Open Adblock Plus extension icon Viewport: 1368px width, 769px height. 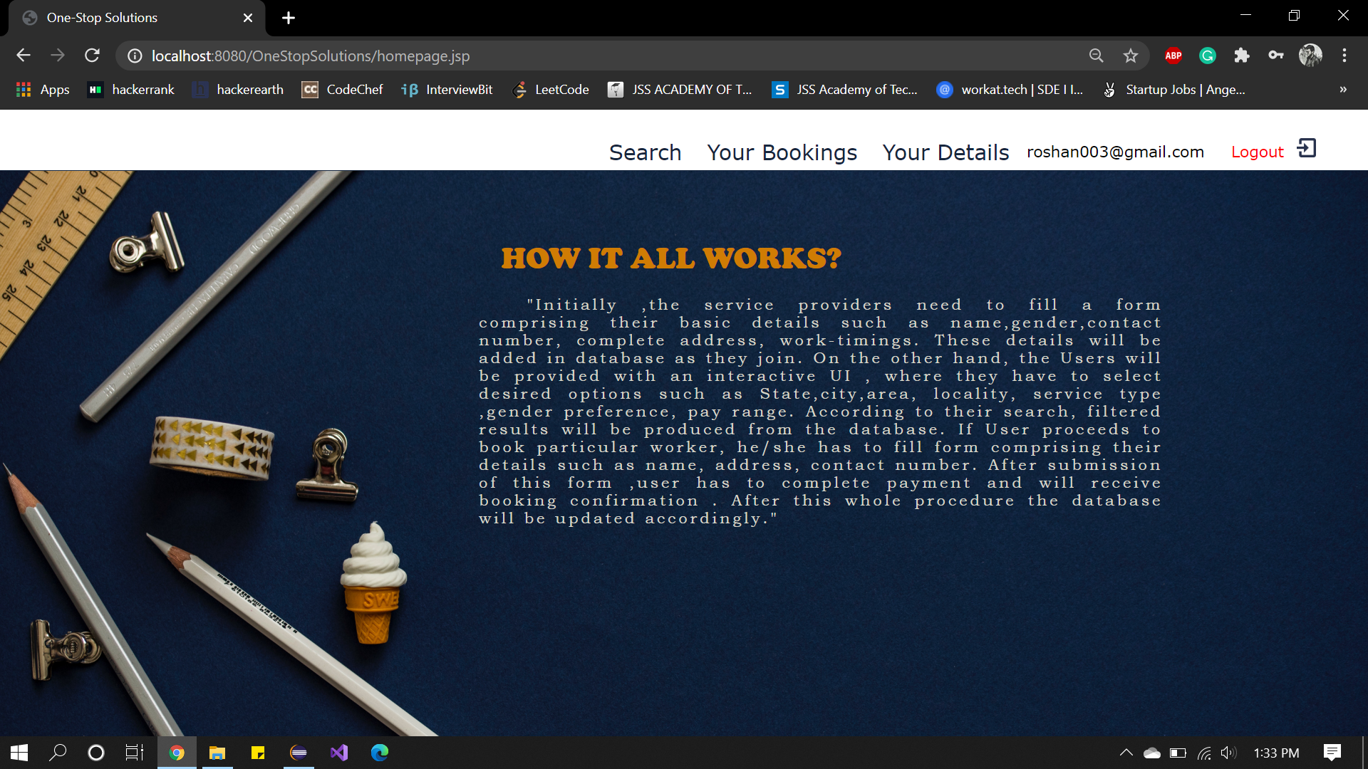click(x=1173, y=56)
